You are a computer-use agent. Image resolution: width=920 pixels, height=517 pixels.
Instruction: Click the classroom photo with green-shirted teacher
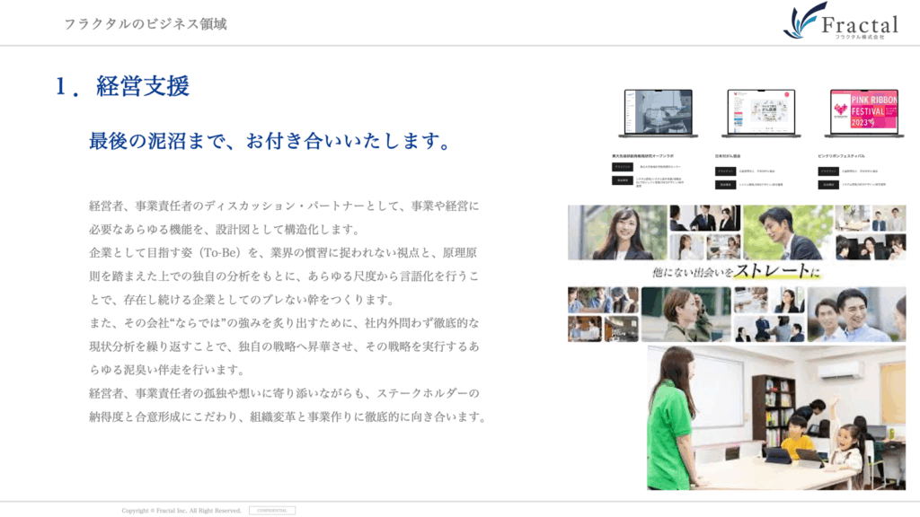click(775, 417)
